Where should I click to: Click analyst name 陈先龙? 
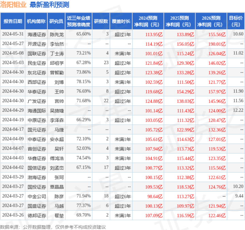57,34
